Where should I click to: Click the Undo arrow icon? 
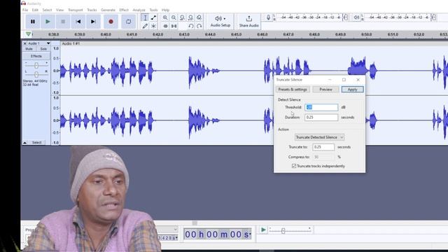pyautogui.click(x=190, y=26)
